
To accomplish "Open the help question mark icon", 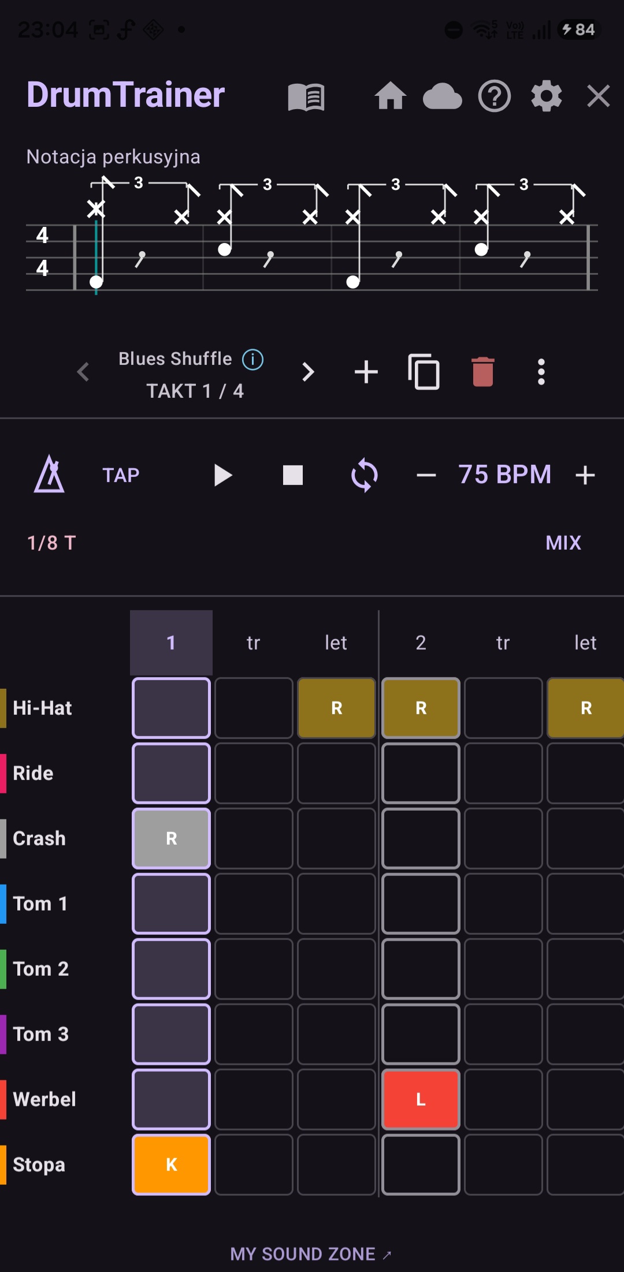I will point(495,96).
